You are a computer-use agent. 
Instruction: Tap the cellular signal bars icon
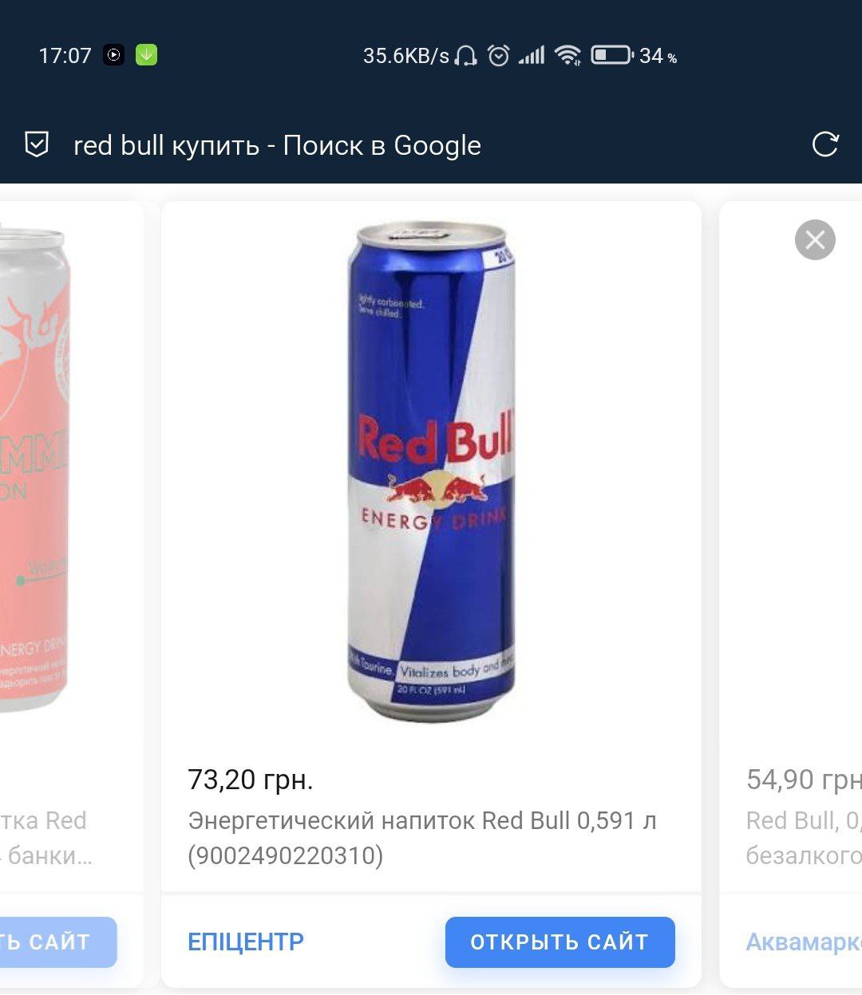[532, 56]
